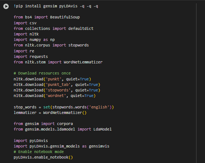Click on 'import requests' line

pyautogui.click(x=31, y=56)
